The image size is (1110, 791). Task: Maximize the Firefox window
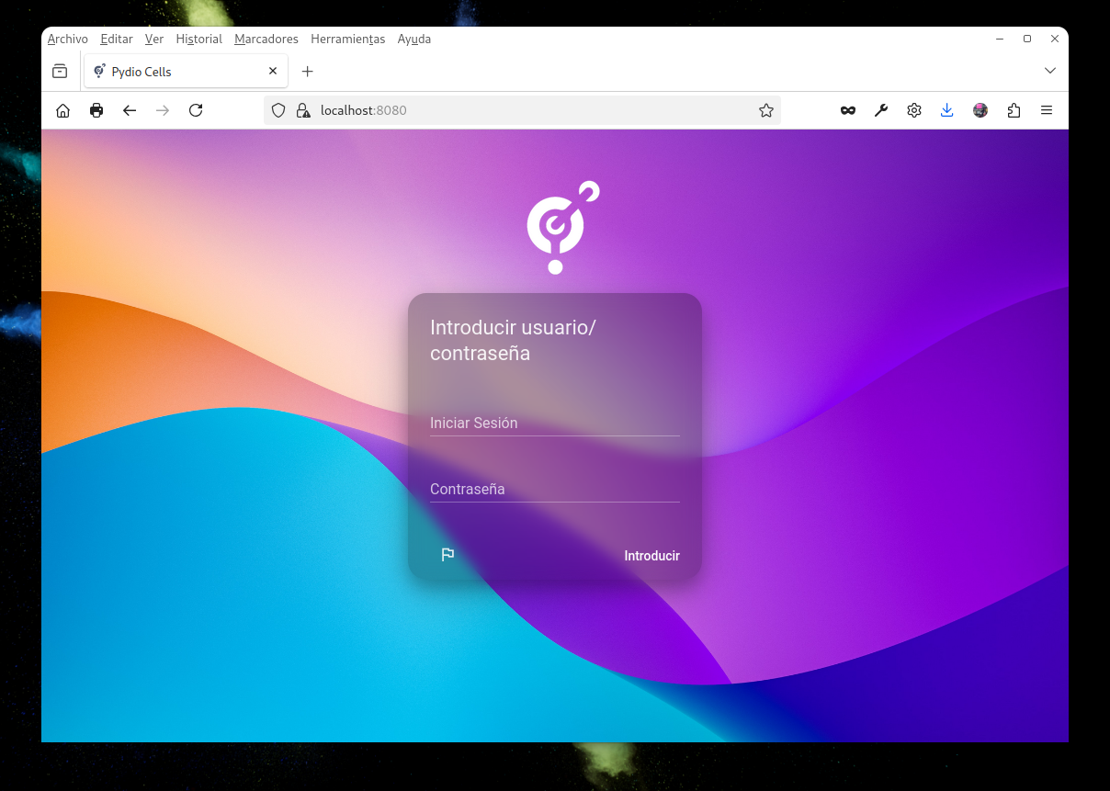pyautogui.click(x=1027, y=39)
